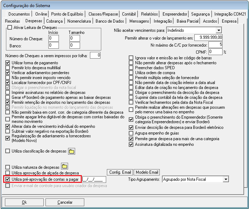Uncheck Enviar descrição de despesa para Borderô eletrônico

click(x=131, y=127)
